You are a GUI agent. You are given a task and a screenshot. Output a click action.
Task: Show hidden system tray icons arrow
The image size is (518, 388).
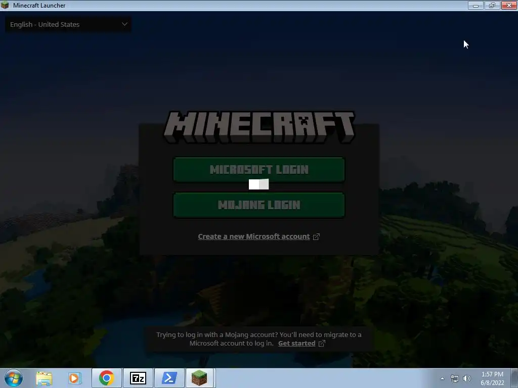coord(442,378)
